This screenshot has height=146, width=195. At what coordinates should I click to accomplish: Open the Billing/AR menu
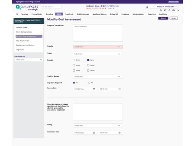click(114, 14)
